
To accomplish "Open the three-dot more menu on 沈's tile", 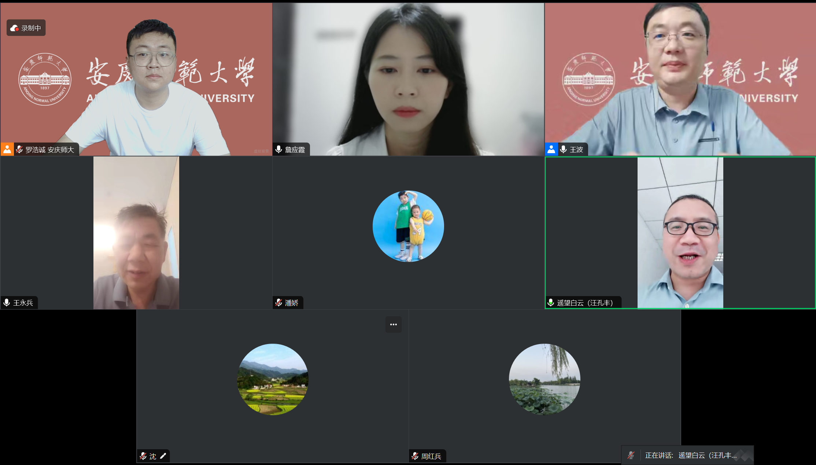I will [393, 324].
